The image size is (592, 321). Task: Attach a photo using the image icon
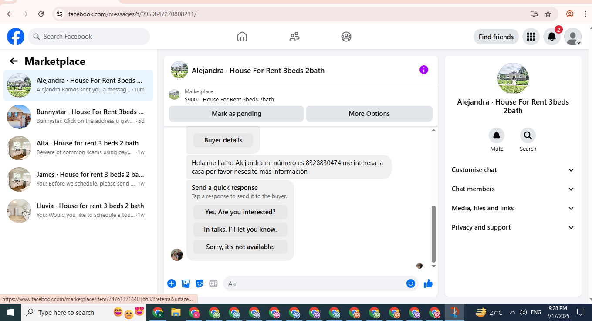(x=186, y=284)
